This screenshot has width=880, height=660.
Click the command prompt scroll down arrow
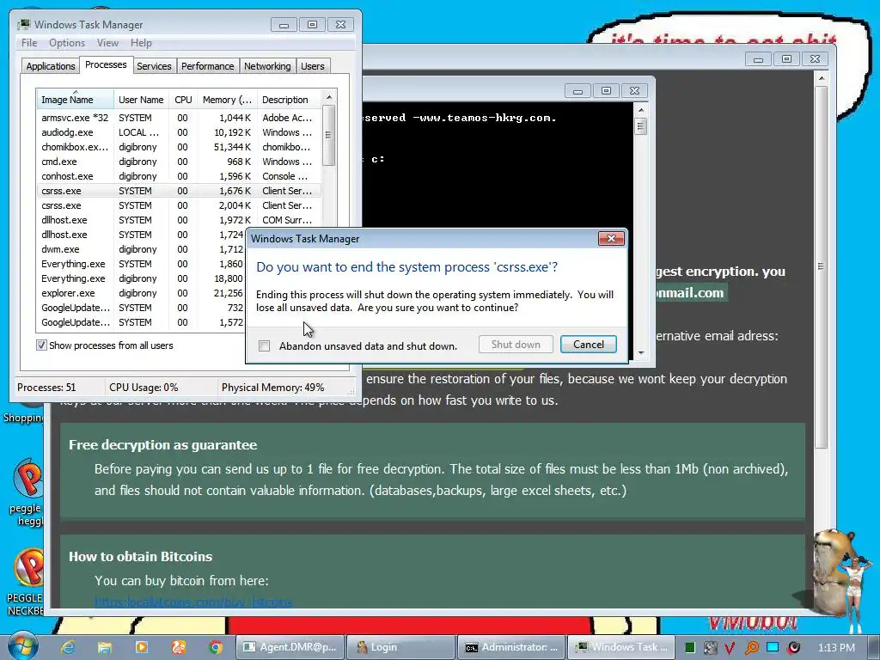[641, 353]
